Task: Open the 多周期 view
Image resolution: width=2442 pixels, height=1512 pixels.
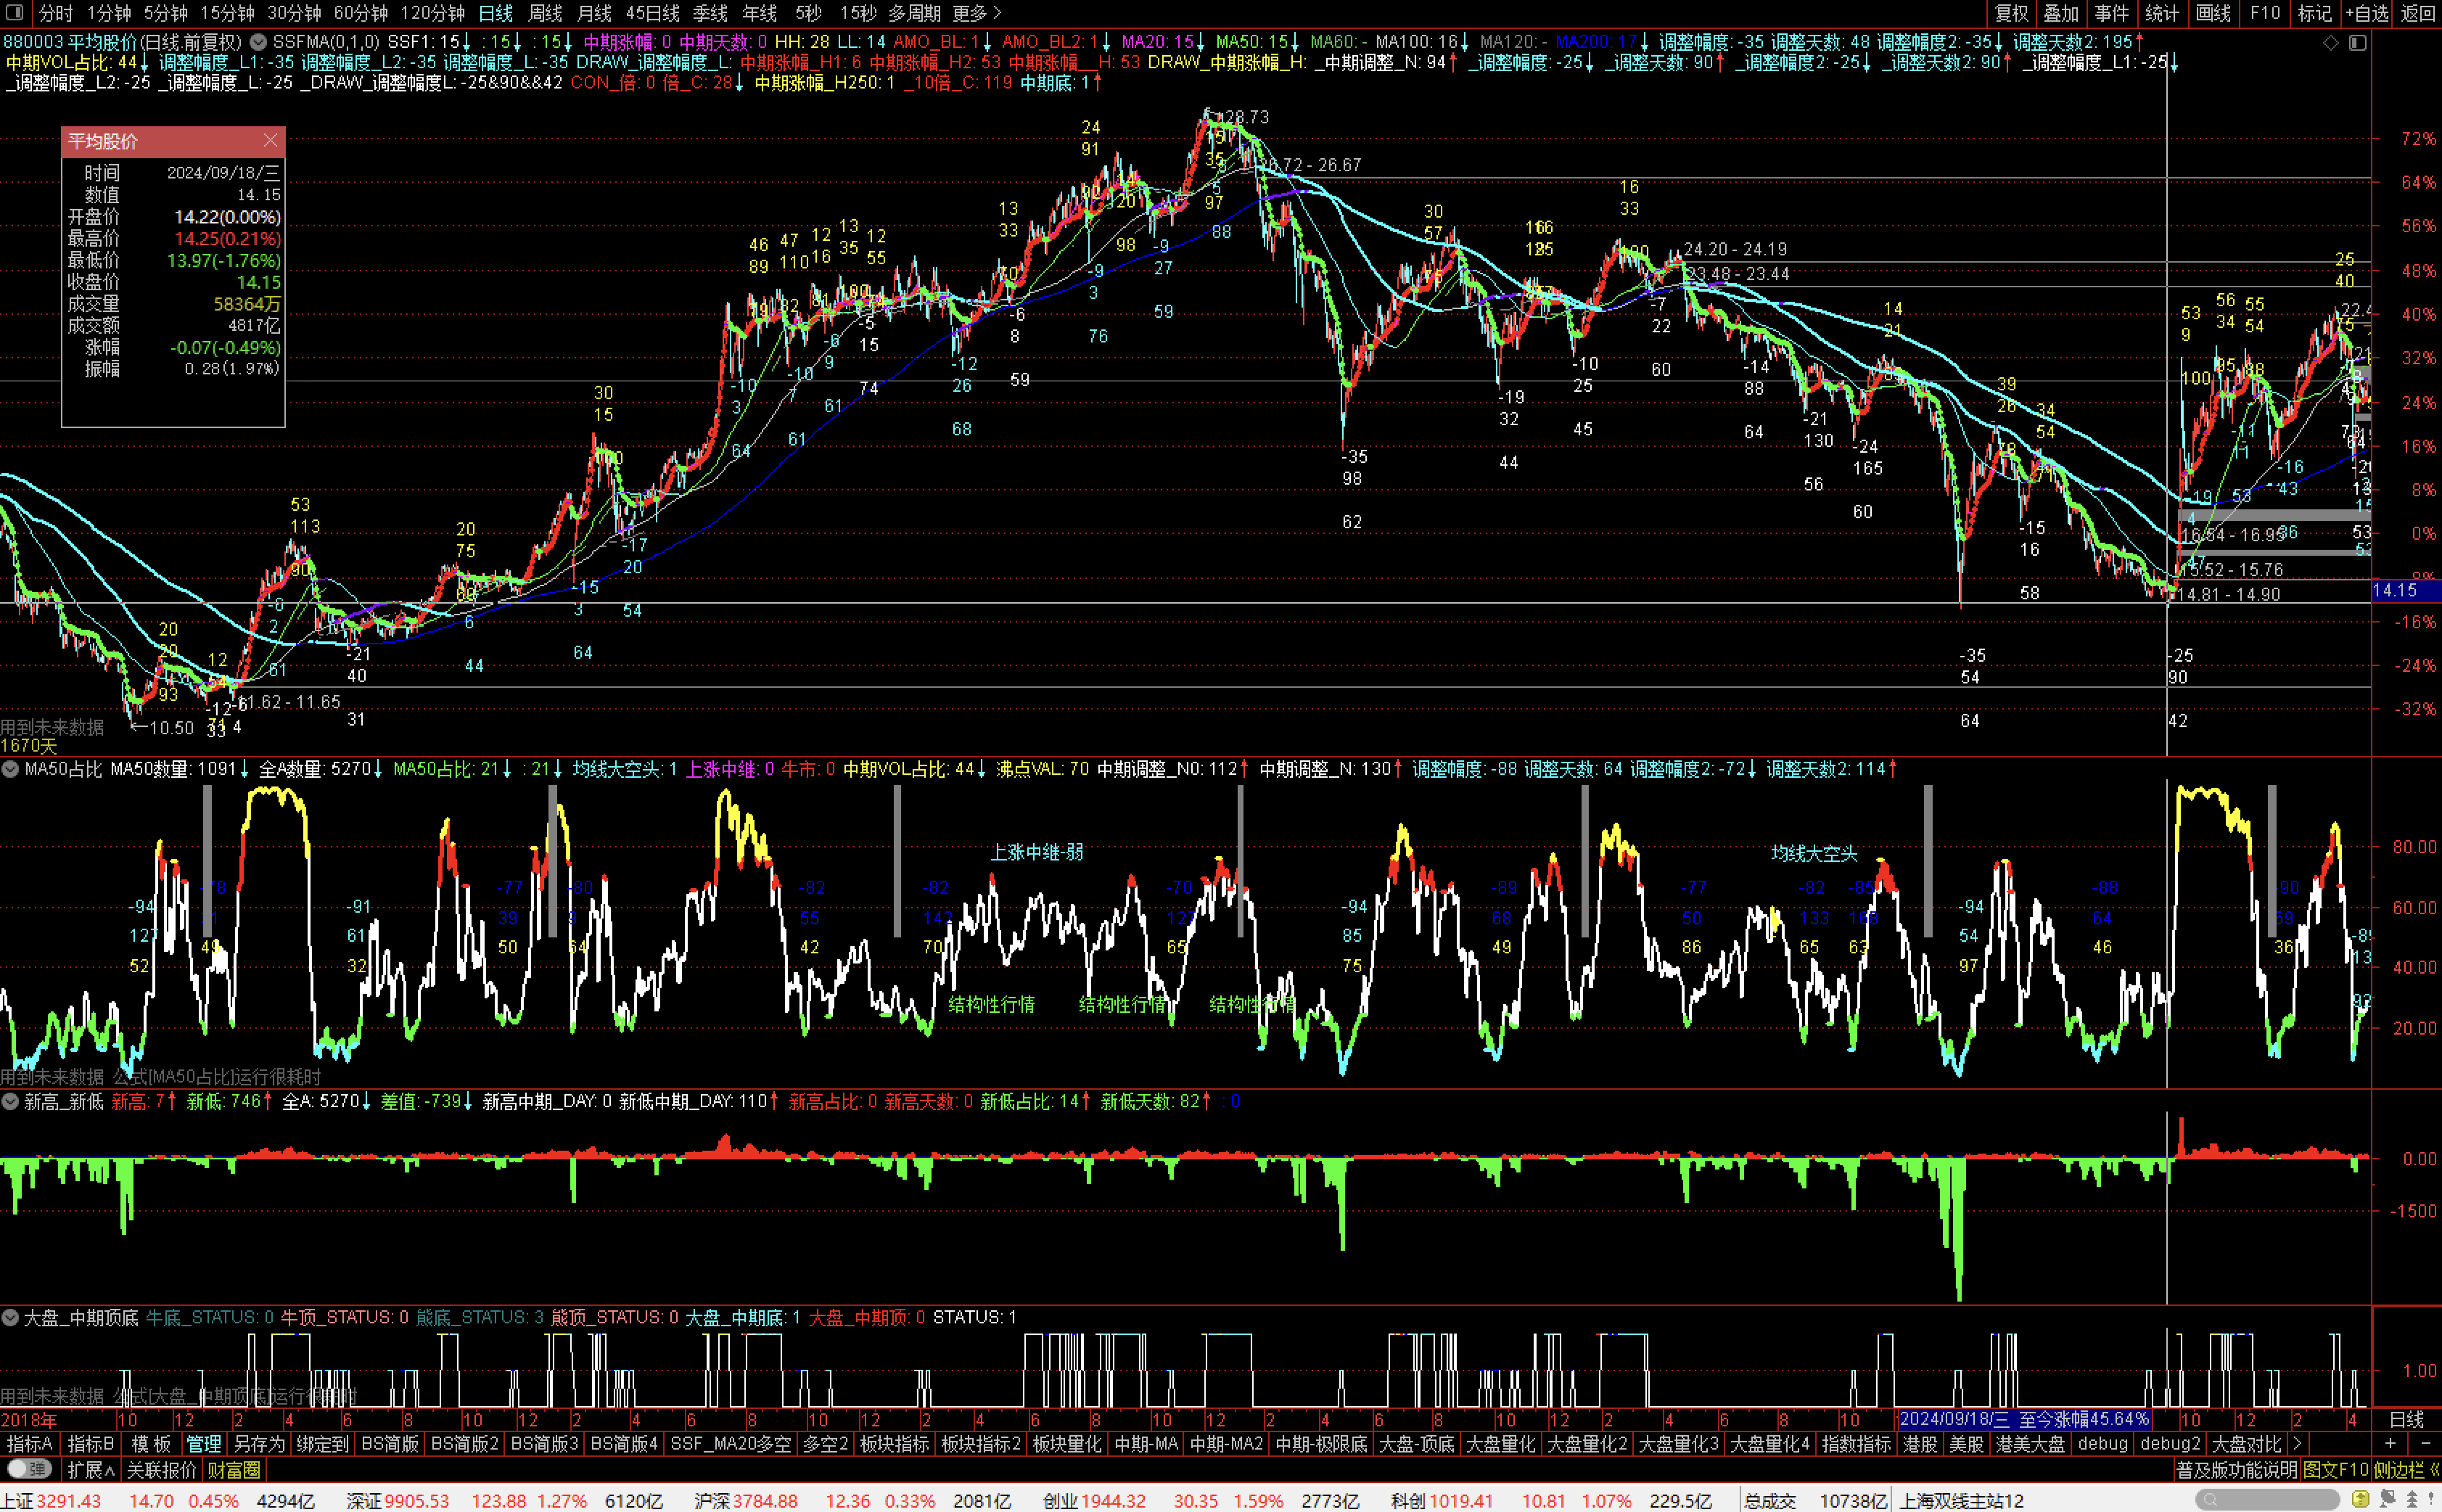Action: point(914,13)
